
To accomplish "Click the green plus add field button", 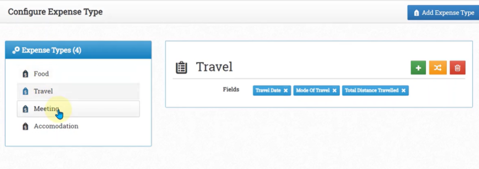I will [x=418, y=68].
